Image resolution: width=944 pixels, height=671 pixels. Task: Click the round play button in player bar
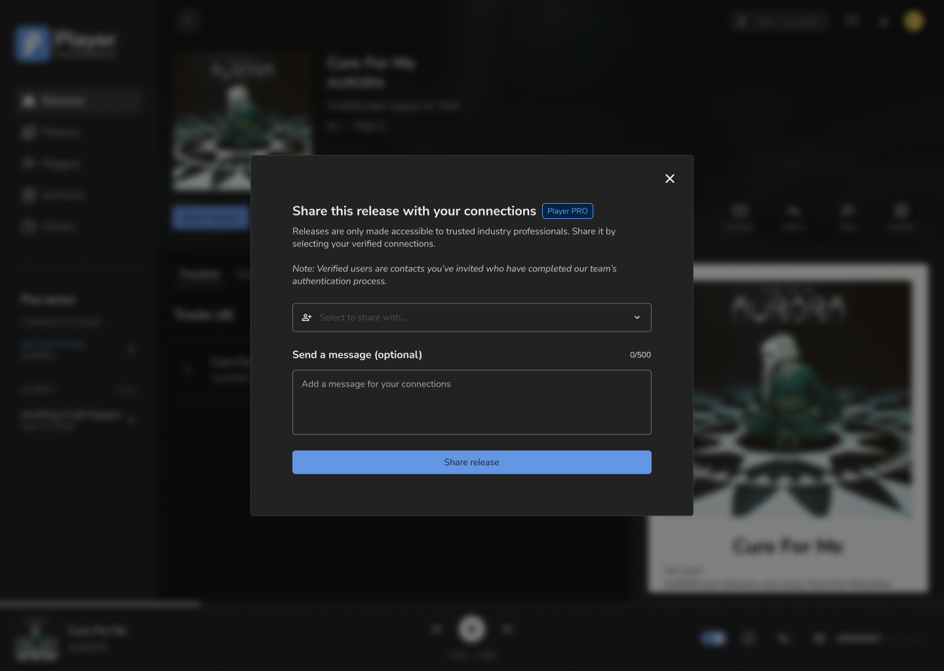(x=471, y=629)
